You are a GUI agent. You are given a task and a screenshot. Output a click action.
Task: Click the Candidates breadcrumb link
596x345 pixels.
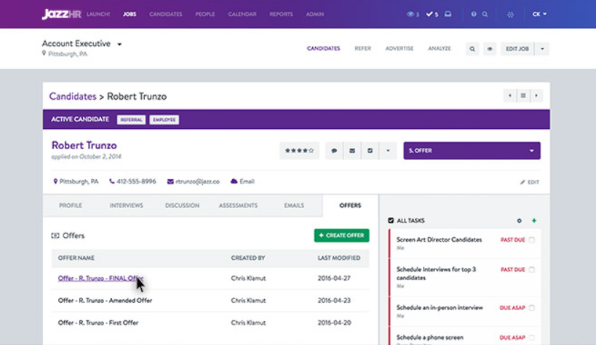pyautogui.click(x=73, y=96)
